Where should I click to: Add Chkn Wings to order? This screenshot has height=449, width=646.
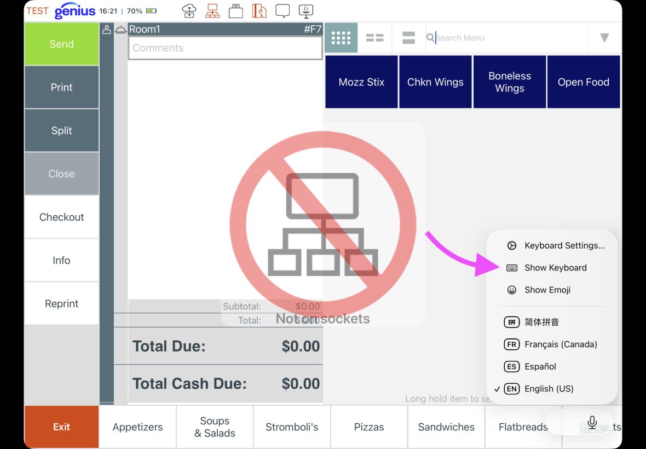tap(435, 82)
